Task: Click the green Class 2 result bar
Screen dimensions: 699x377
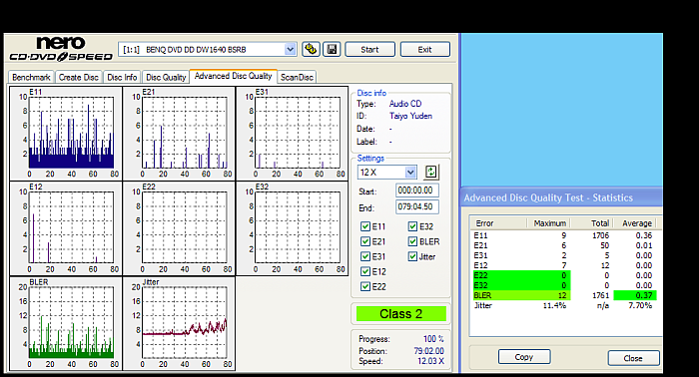Action: (400, 314)
